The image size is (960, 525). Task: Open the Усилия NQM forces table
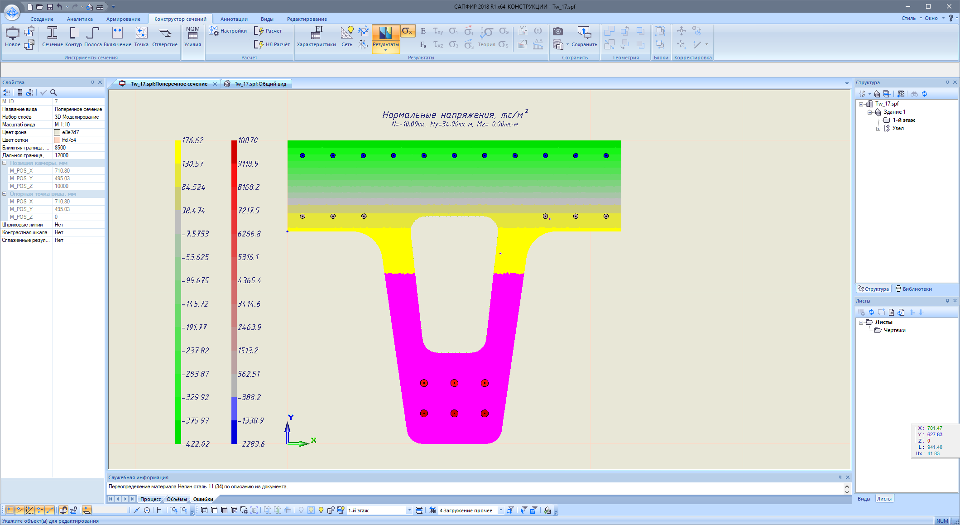tap(192, 36)
